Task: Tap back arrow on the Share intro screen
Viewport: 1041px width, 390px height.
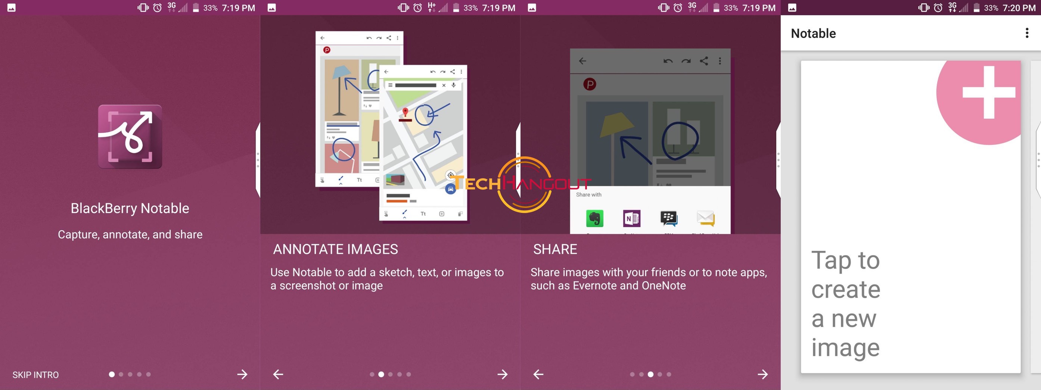Action: pyautogui.click(x=538, y=374)
